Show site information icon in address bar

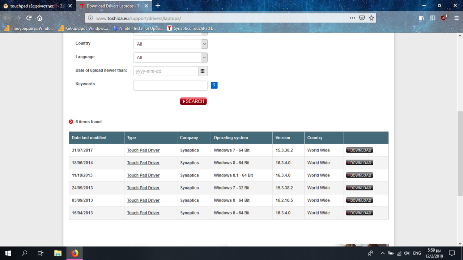tap(90, 18)
